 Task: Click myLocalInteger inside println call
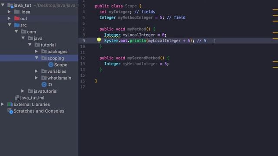(164, 41)
